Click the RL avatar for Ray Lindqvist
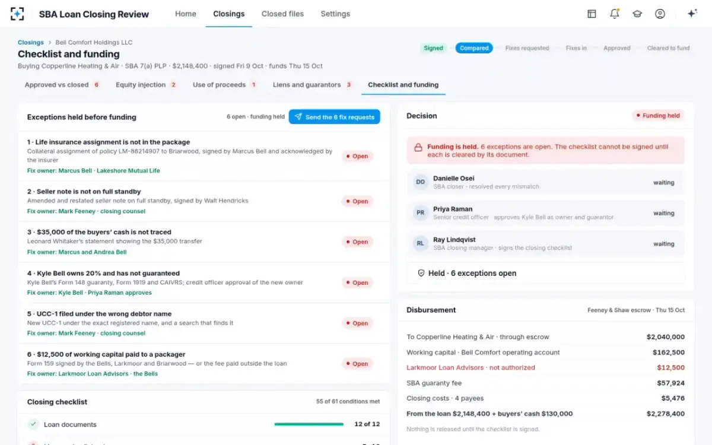 point(421,243)
